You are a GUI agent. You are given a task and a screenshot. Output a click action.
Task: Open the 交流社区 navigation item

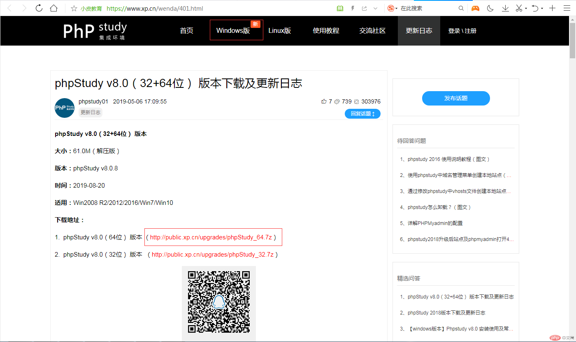point(372,31)
